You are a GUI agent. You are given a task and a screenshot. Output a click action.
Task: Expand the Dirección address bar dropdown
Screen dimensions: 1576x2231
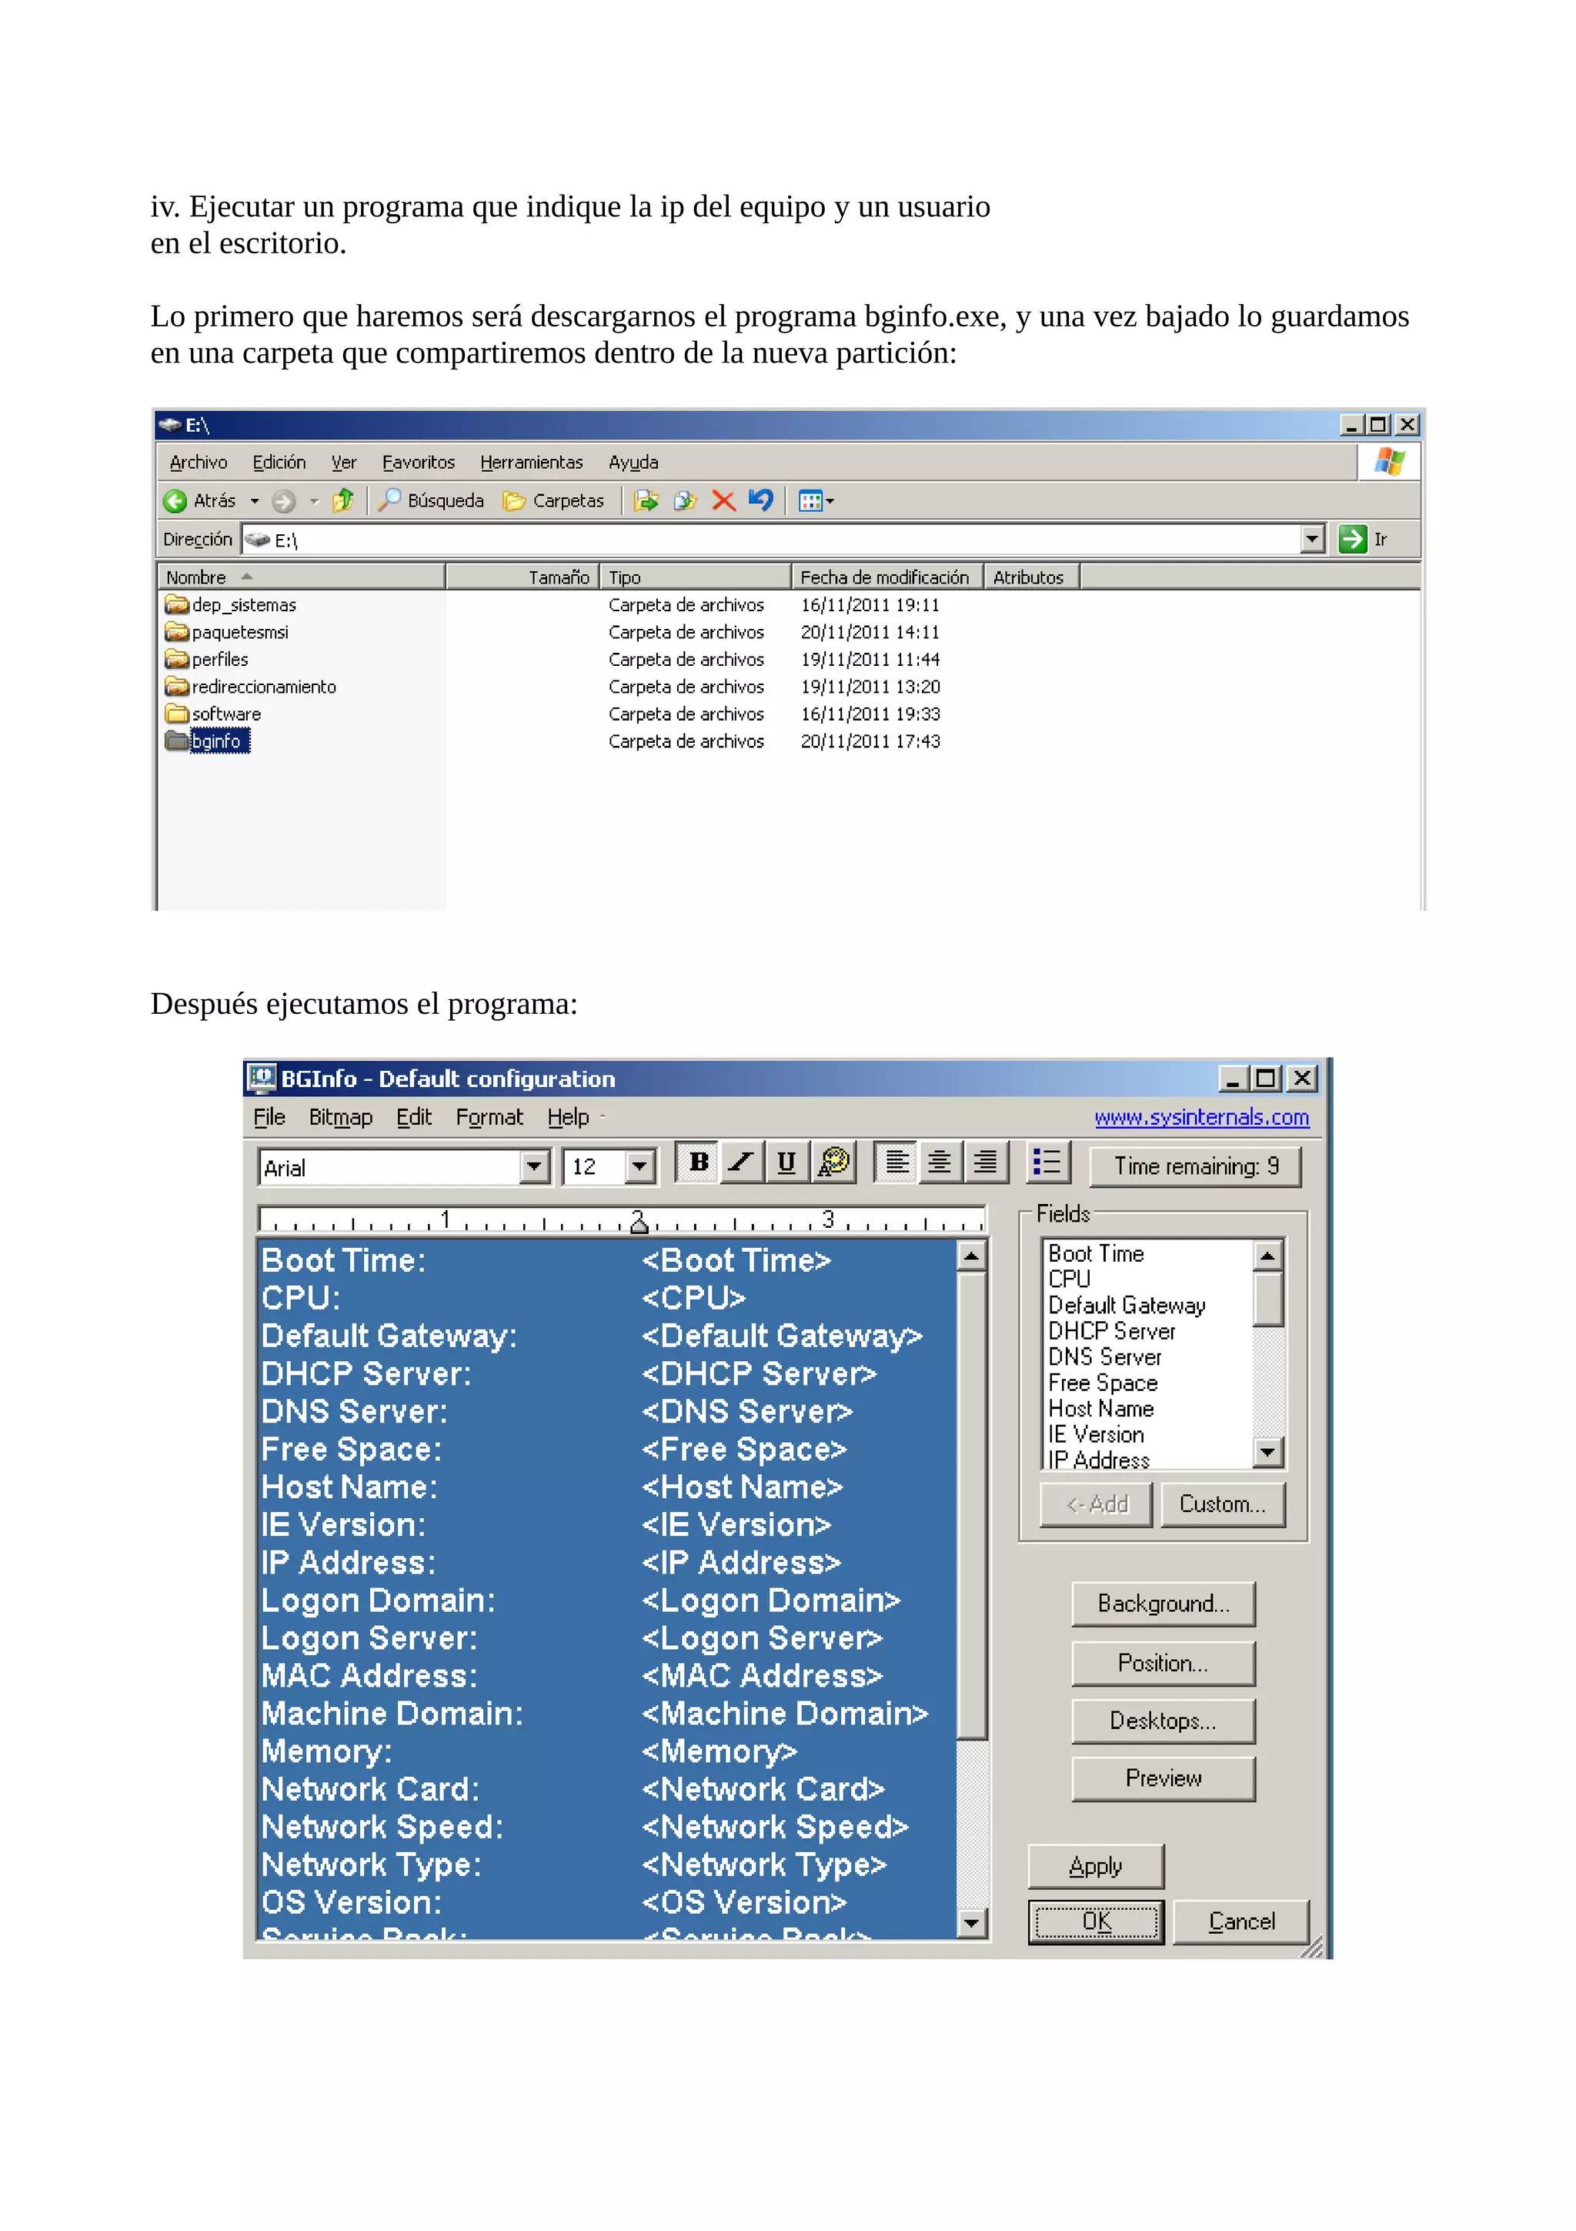point(1312,538)
